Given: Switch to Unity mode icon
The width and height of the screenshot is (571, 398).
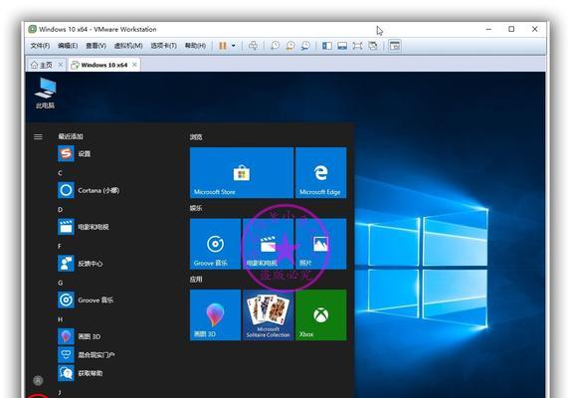Looking at the screenshot, I should (x=373, y=46).
